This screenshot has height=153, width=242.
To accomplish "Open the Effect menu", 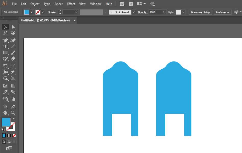I will pos(71,4).
